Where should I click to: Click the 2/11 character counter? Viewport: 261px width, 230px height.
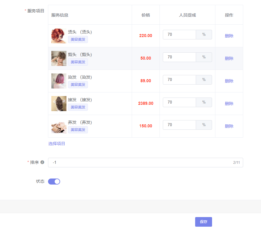tap(236, 163)
